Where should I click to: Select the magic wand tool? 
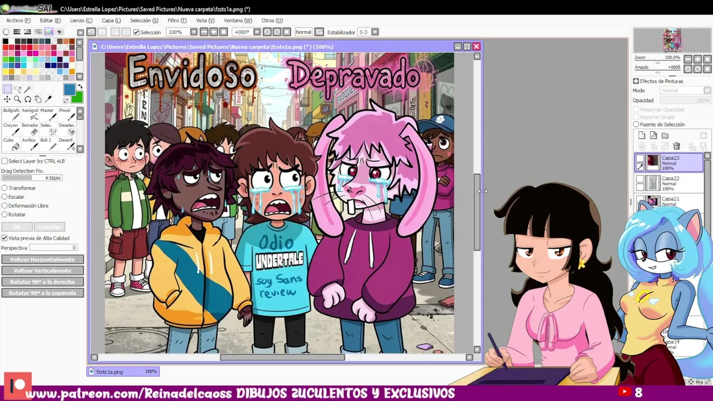pos(27,89)
